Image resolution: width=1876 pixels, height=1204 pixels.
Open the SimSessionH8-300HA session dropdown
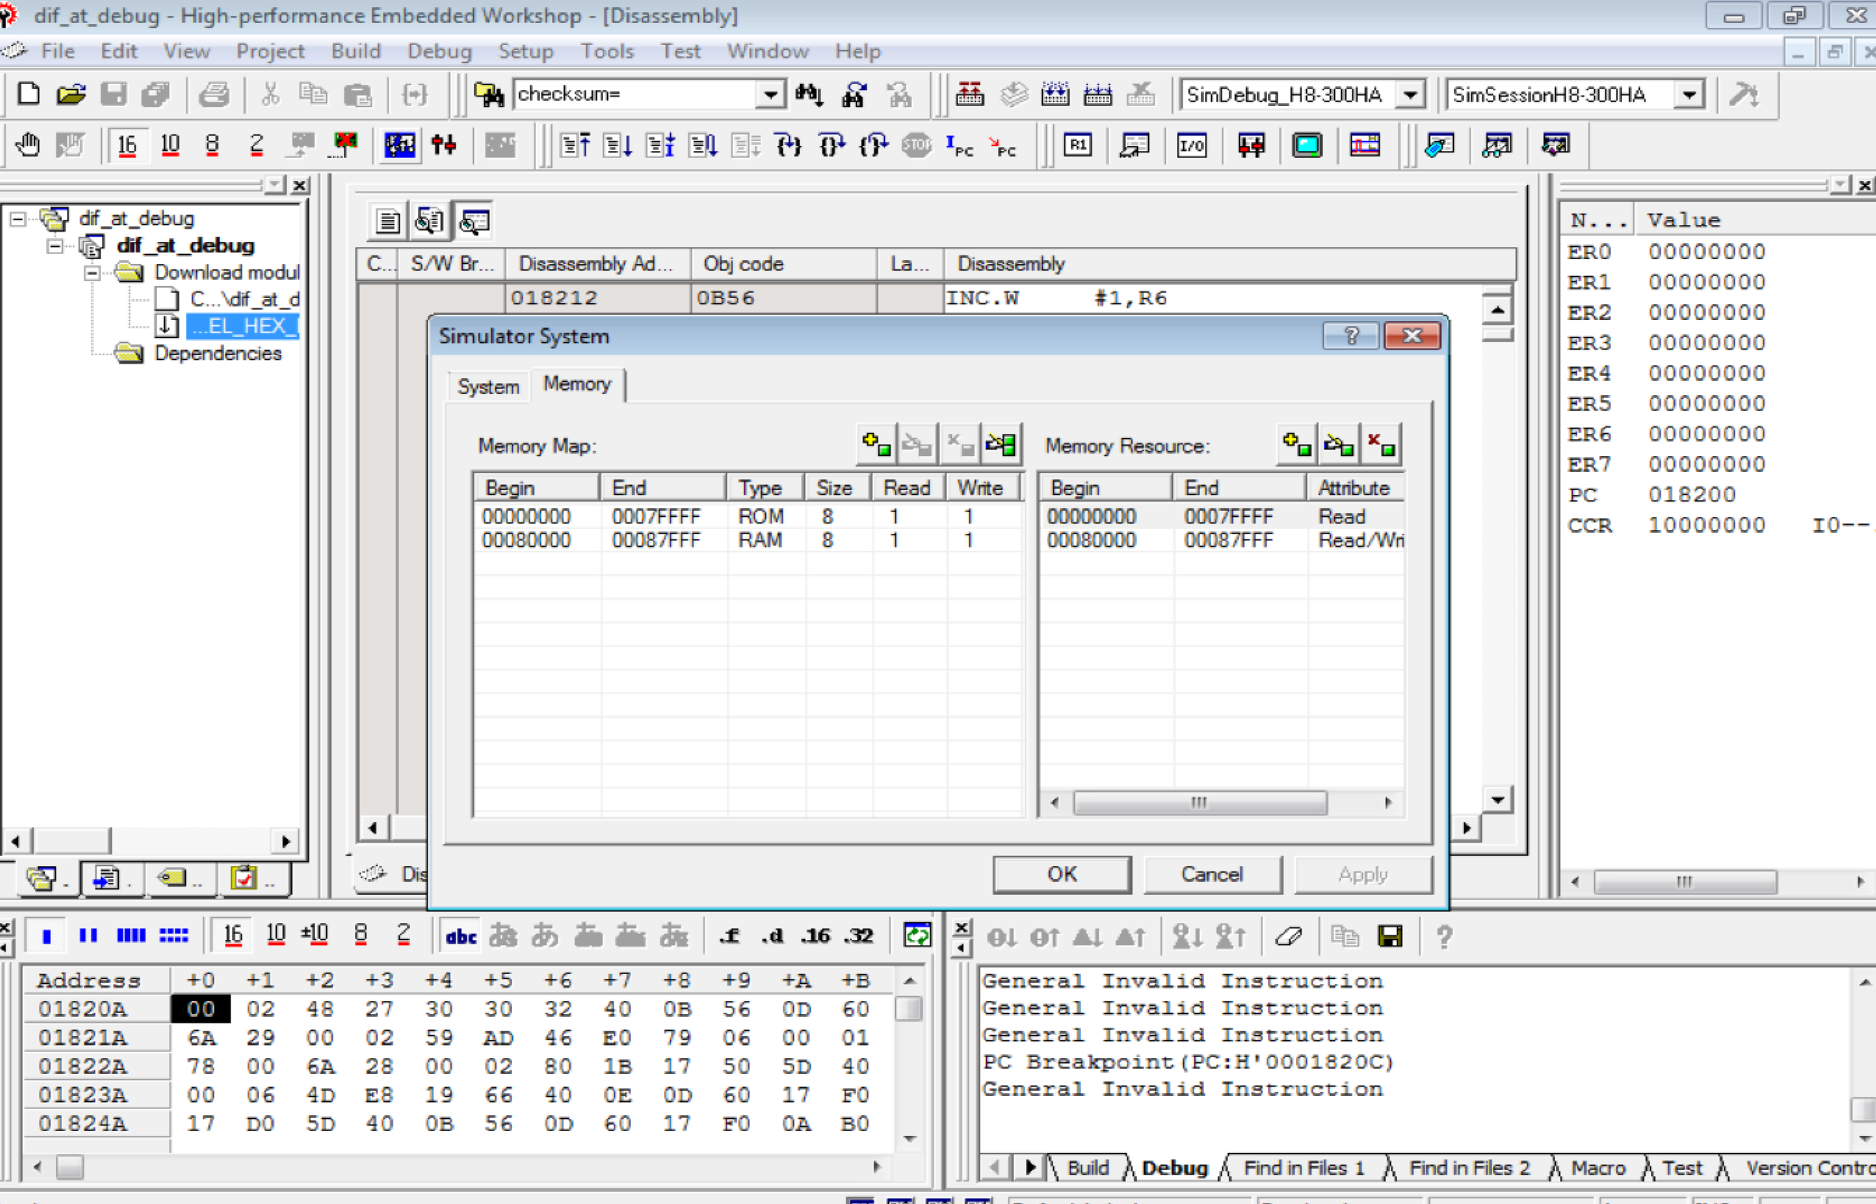pos(1689,95)
